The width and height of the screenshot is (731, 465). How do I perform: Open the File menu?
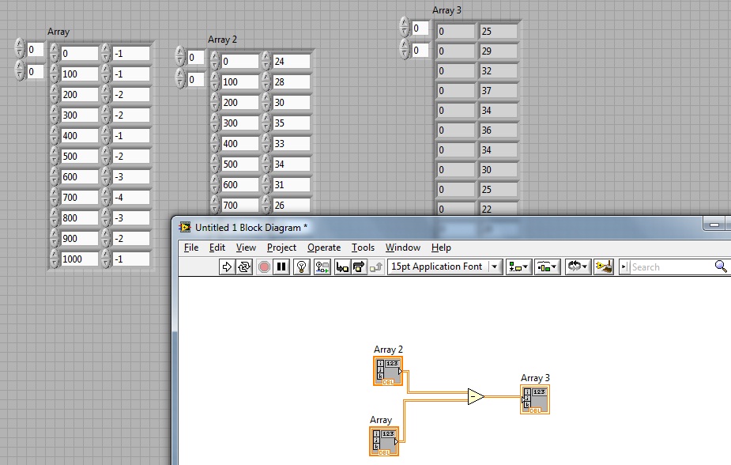191,248
